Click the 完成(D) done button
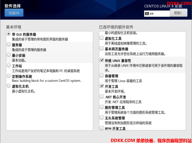Image resolution: width=192 pixels, height=143 pixels. click(14, 13)
